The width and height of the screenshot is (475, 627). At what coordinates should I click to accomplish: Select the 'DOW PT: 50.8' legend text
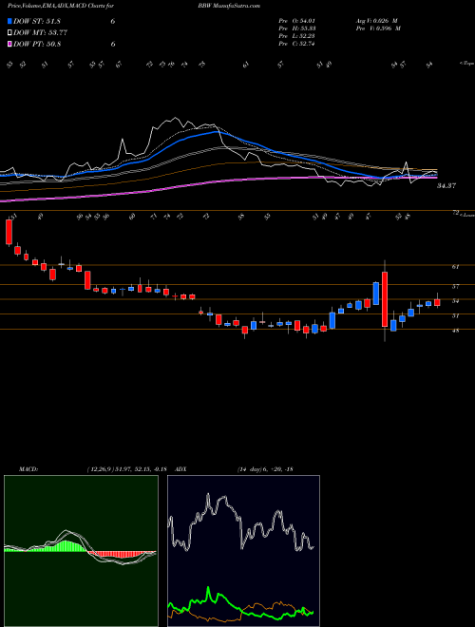(37, 44)
